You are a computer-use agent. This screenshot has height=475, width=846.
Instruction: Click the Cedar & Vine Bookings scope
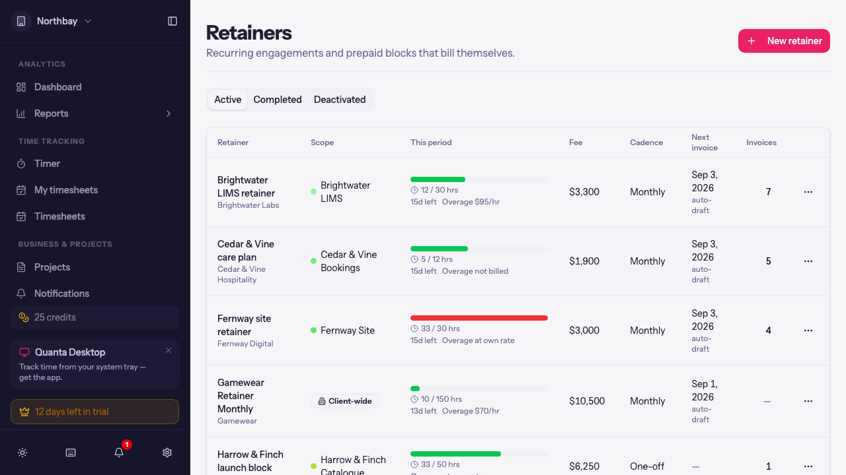click(x=349, y=261)
